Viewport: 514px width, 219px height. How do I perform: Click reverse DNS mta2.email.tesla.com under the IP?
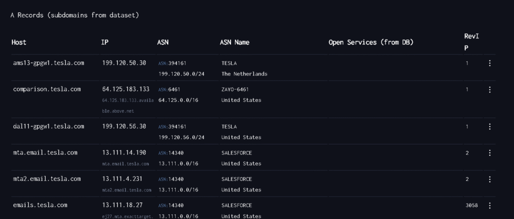(126, 190)
